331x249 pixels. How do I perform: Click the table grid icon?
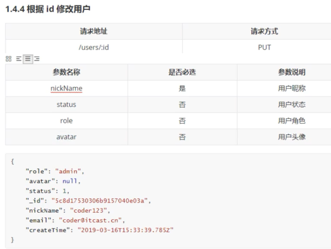click(8, 59)
